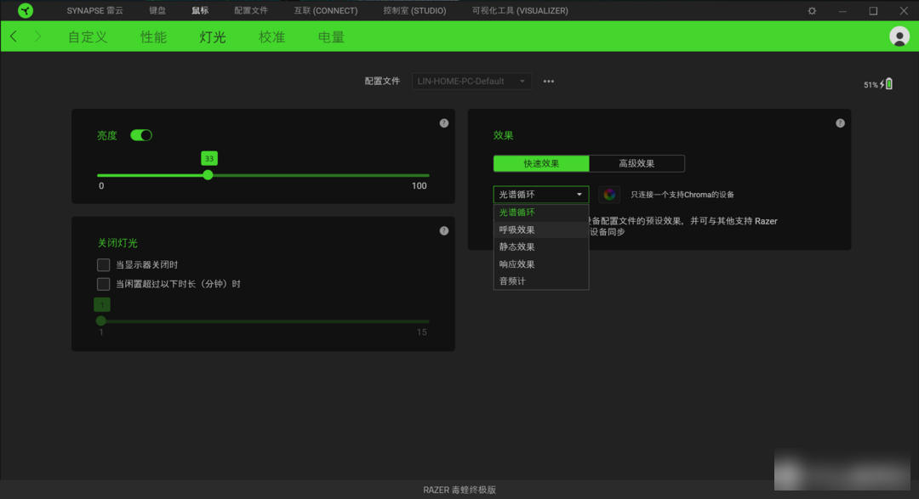Open the three-dot profile options menu
Screen dimensions: 919x499
(x=549, y=81)
